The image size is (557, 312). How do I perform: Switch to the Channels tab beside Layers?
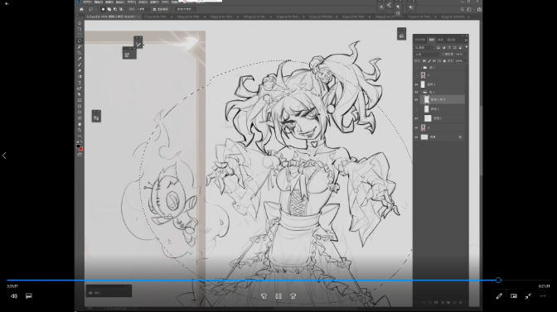tap(440, 40)
